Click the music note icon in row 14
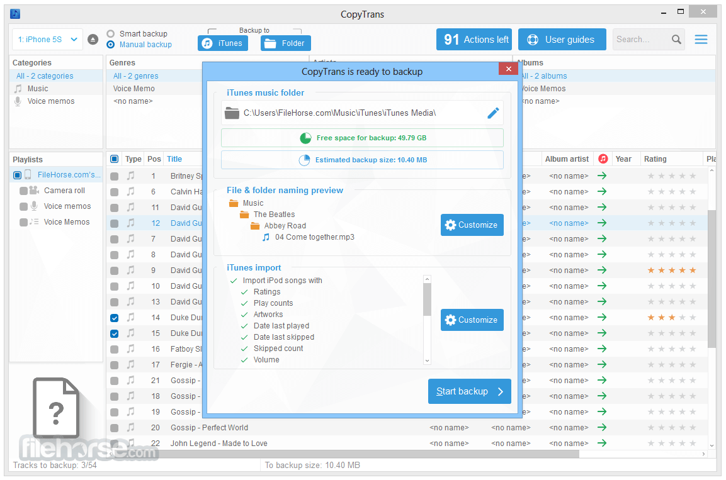 tap(131, 317)
